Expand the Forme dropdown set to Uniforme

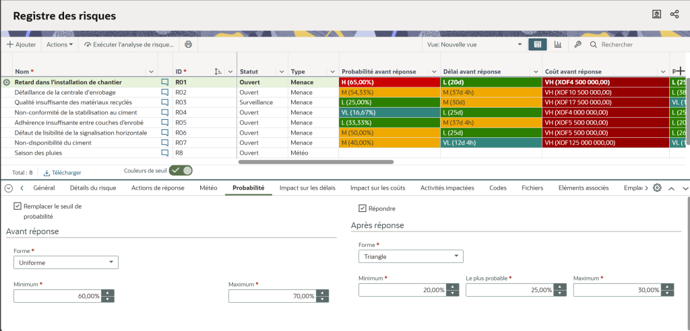click(x=66, y=262)
